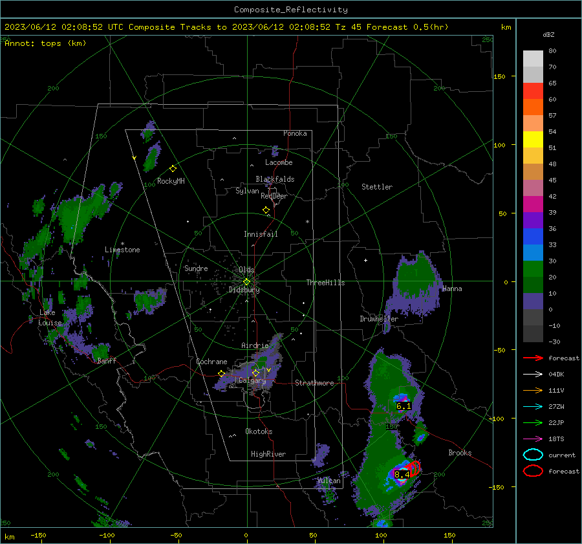Click the cyan 27ZW arrow legend icon
Image resolution: width=582 pixels, height=544 pixels.
point(533,407)
